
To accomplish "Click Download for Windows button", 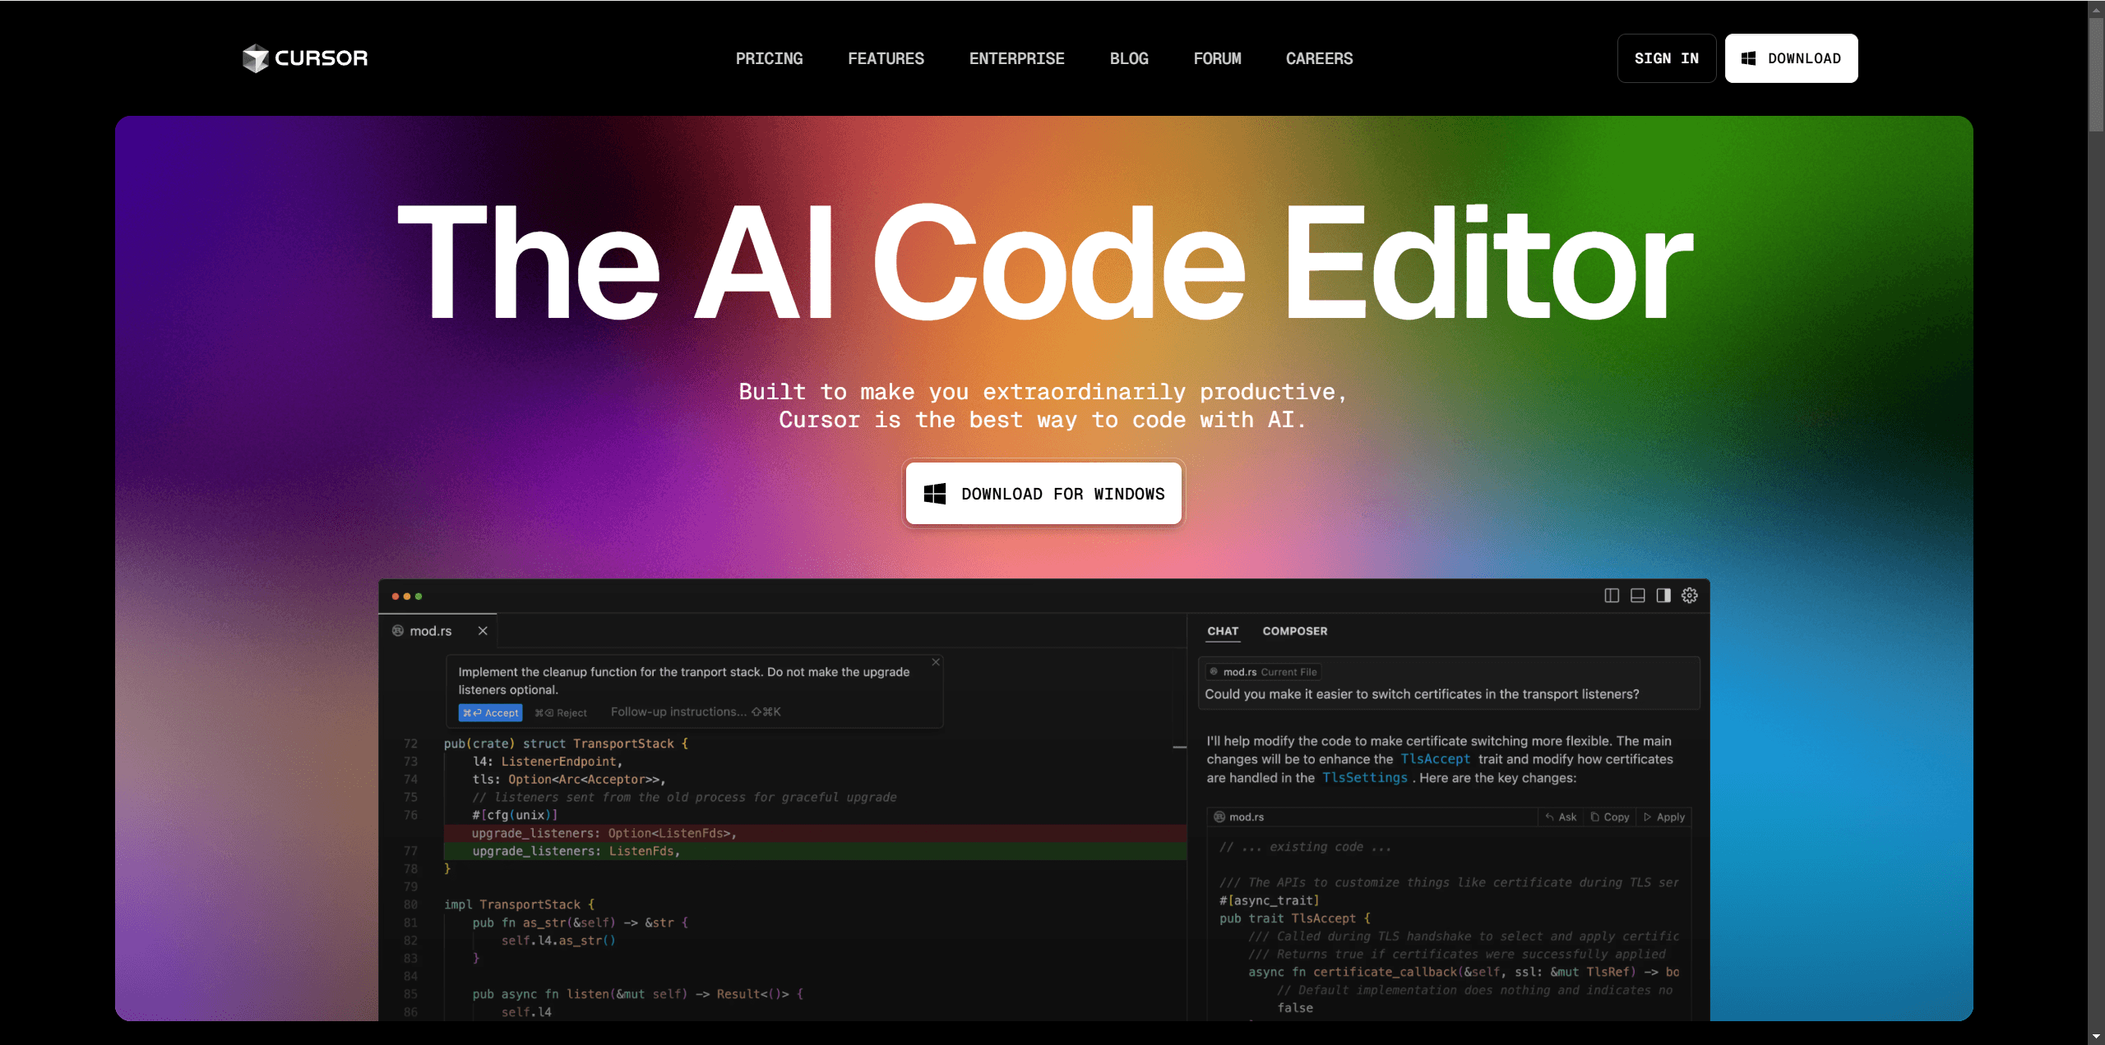I will pyautogui.click(x=1043, y=493).
